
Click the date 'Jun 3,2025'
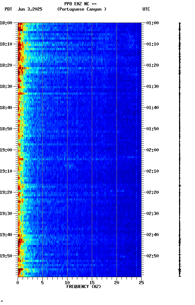30,9
